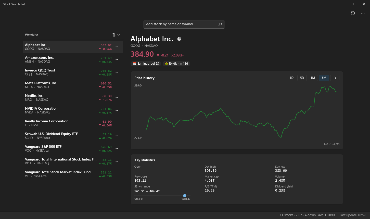Select Schwab U.S. Dividend Equity ETF

73,136
